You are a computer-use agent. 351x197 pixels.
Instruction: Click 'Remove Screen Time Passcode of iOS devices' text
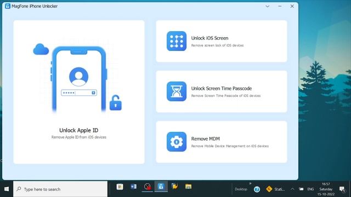tap(225, 96)
